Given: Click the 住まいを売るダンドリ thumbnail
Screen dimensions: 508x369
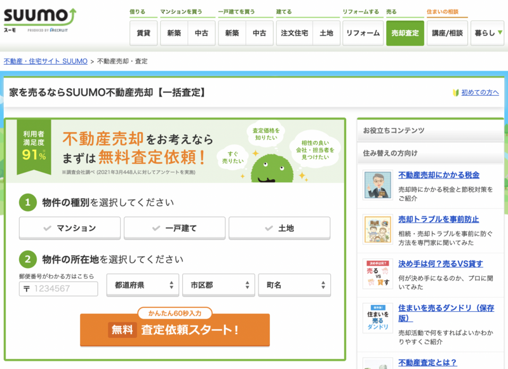Looking at the screenshot, I should [x=378, y=318].
